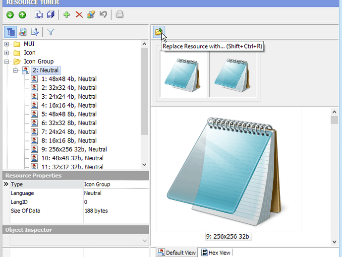Click the 9: 256x256 32b caption label

[x=228, y=237]
